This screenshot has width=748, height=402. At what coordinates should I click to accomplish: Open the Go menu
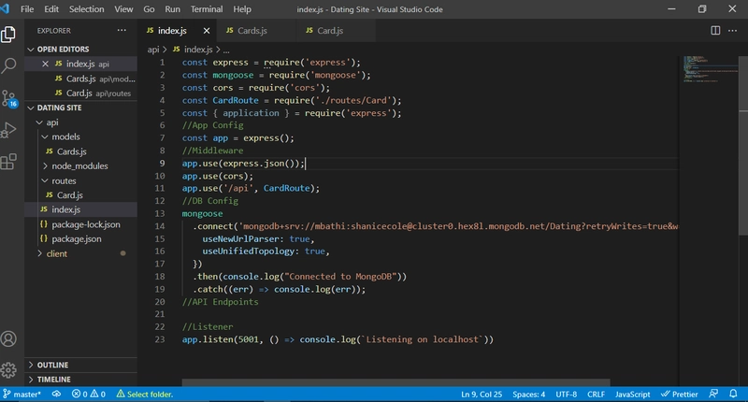tap(149, 9)
